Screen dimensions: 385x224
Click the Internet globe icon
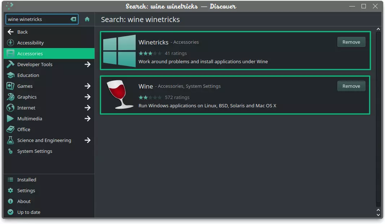[x=10, y=107]
